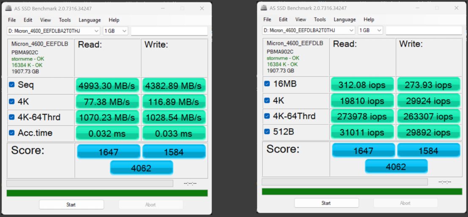
Task: Click the green progress bar in the iops window
Action: [x=362, y=192]
